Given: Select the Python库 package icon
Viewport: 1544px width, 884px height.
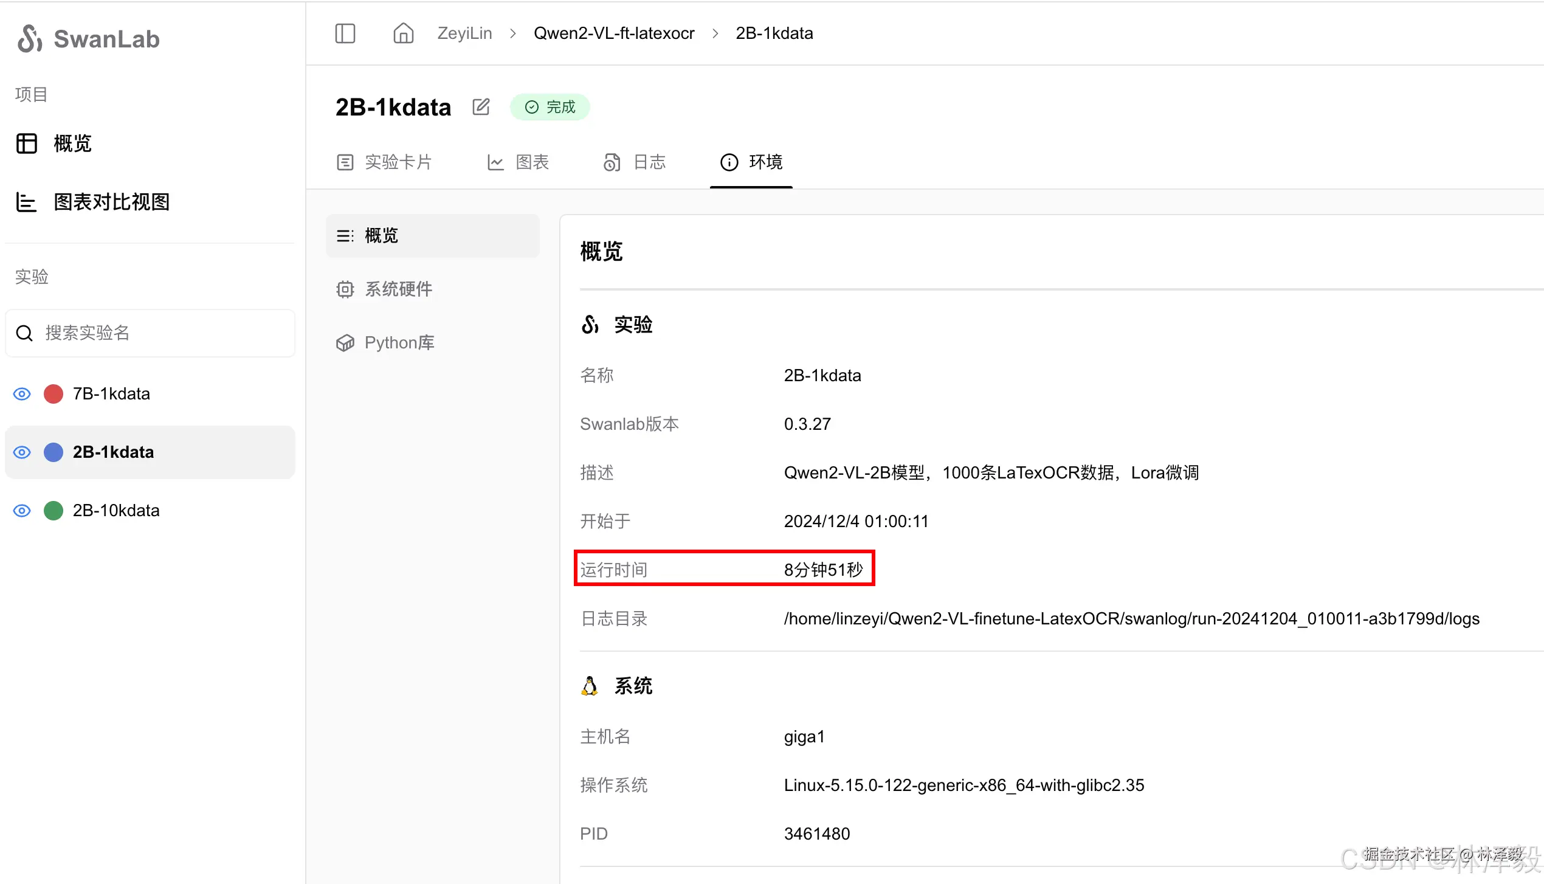Looking at the screenshot, I should tap(345, 342).
